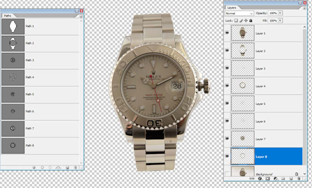
Task: Click the 'Layer 5' name
Action: point(261,104)
